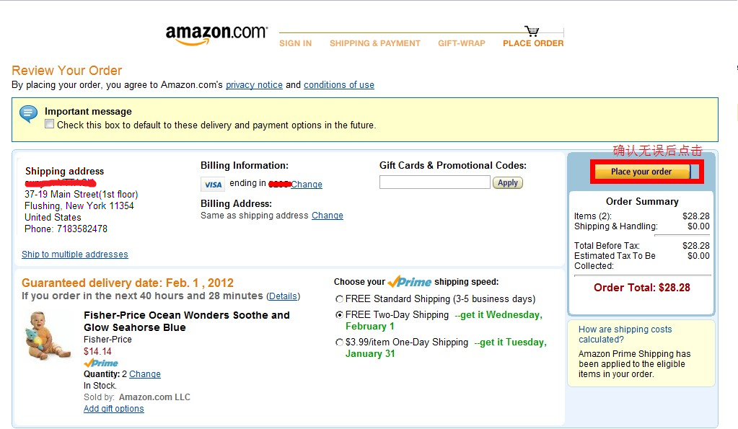Image resolution: width=738 pixels, height=429 pixels.
Task: Click the blue speech bubble message icon
Action: click(x=28, y=114)
